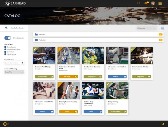Click the How Our Team Operates title
The width and height of the screenshot is (168, 127).
92,67
